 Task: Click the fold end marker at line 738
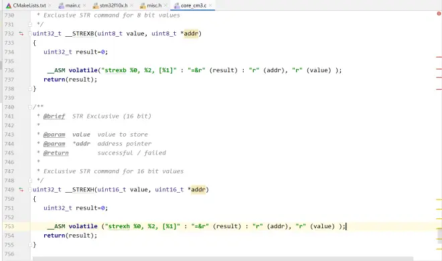click(30, 89)
